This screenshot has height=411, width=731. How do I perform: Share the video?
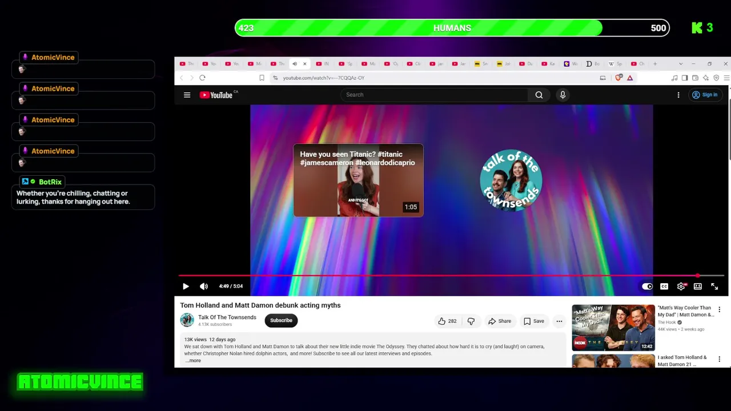(500, 321)
